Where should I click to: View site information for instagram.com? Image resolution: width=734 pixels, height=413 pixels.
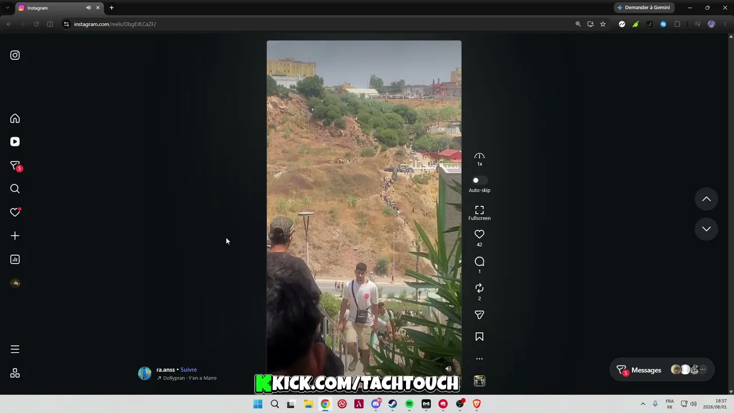pos(67,24)
